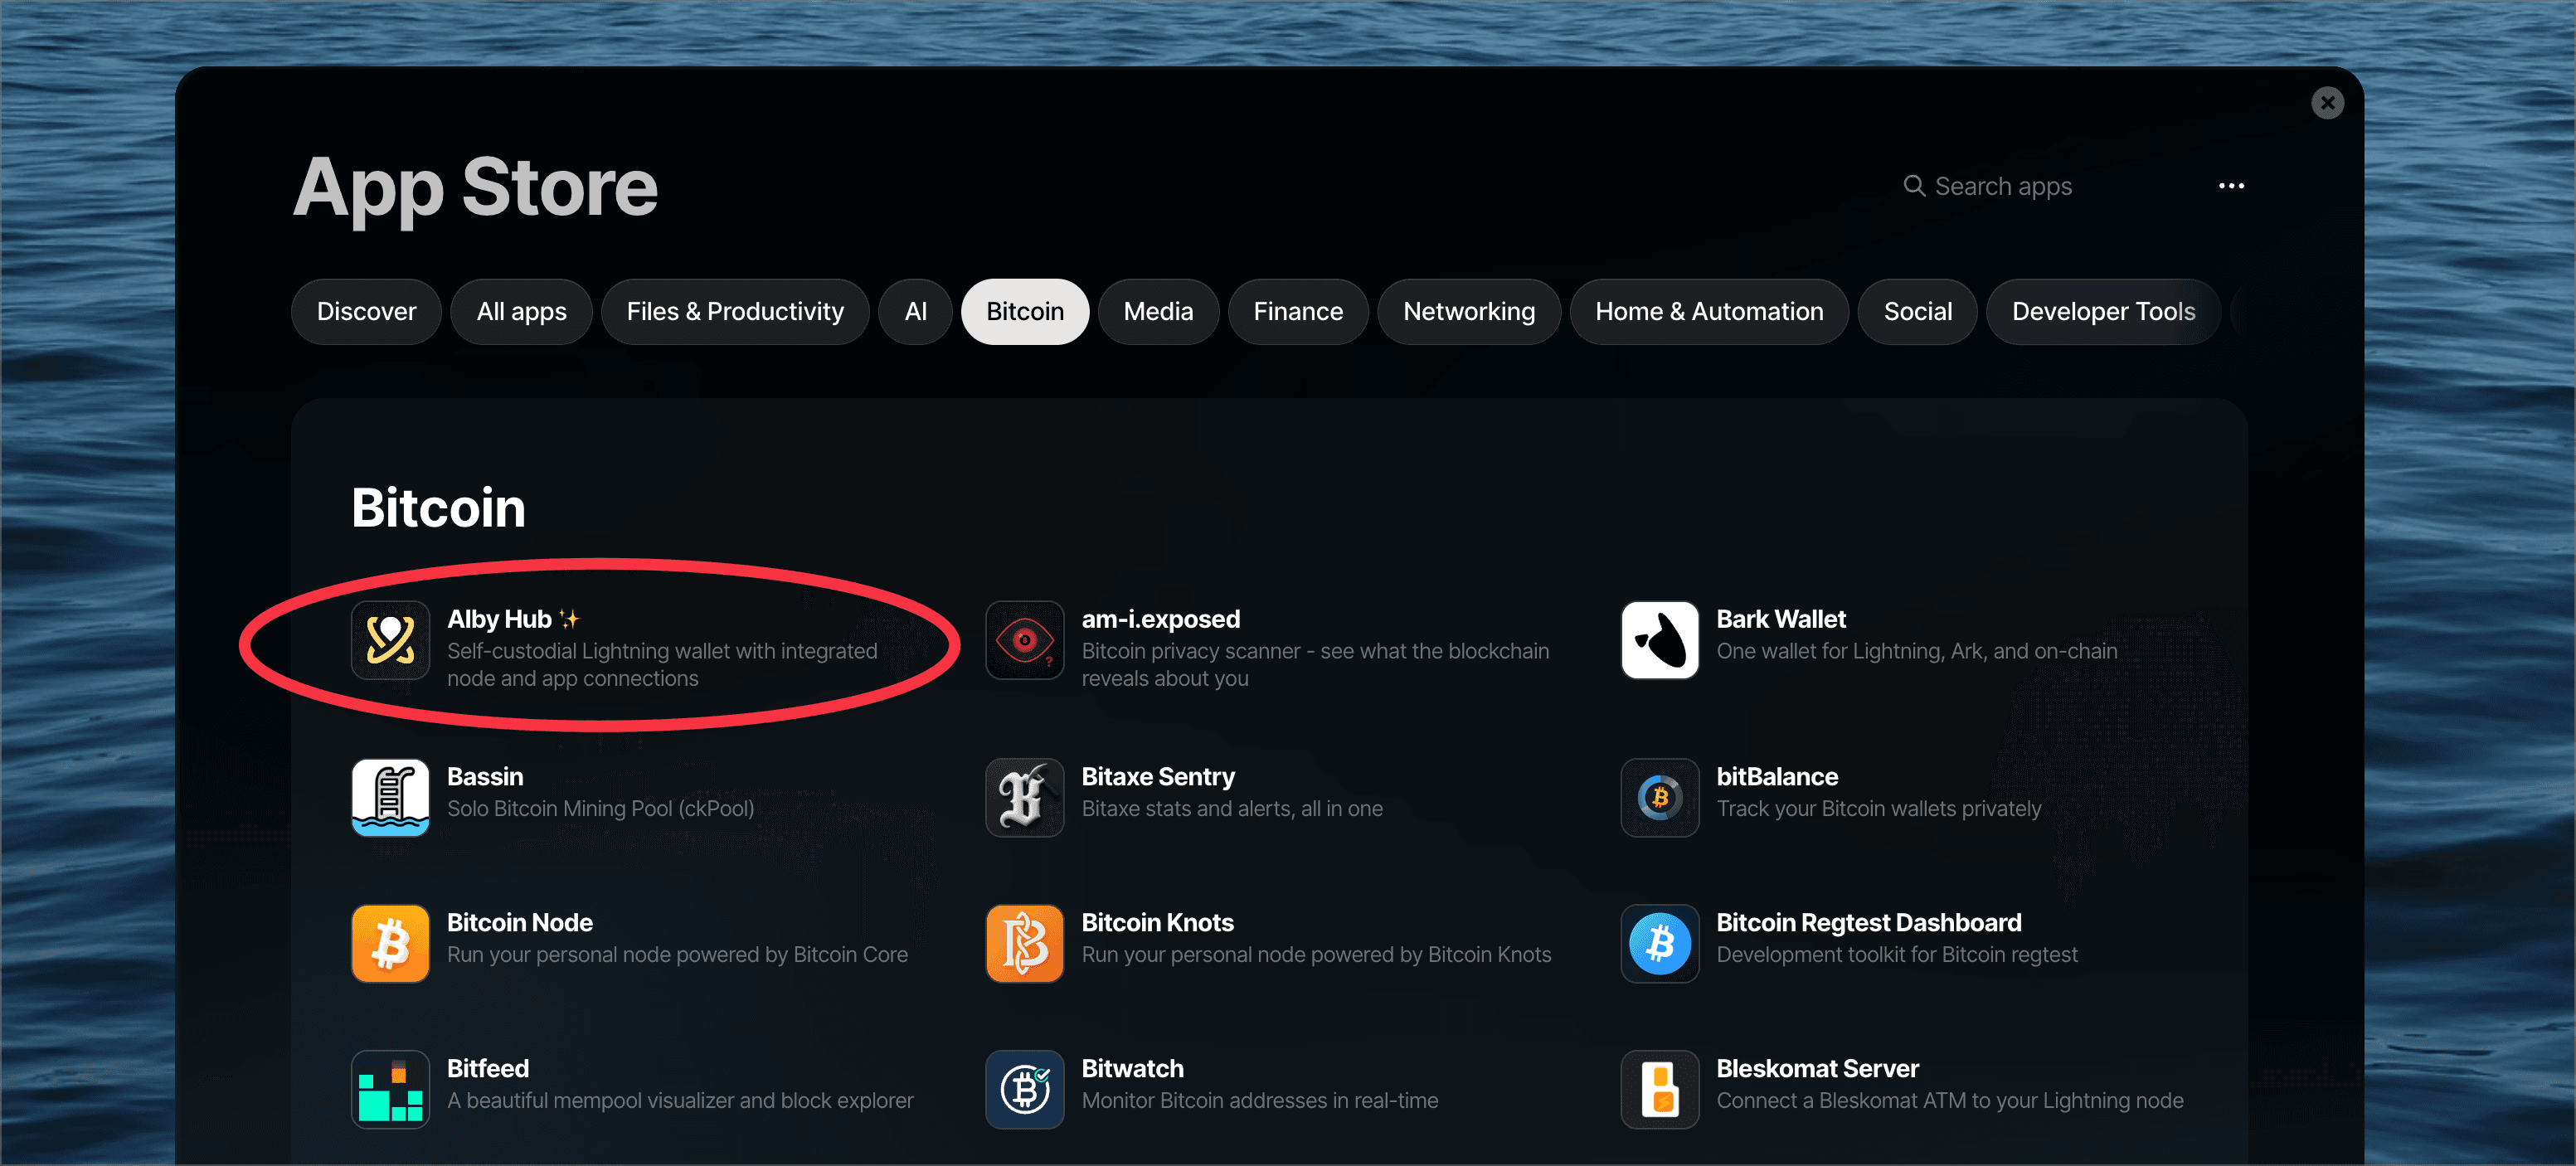
Task: Open the Bitaxe Sentry title link
Action: tap(1158, 776)
